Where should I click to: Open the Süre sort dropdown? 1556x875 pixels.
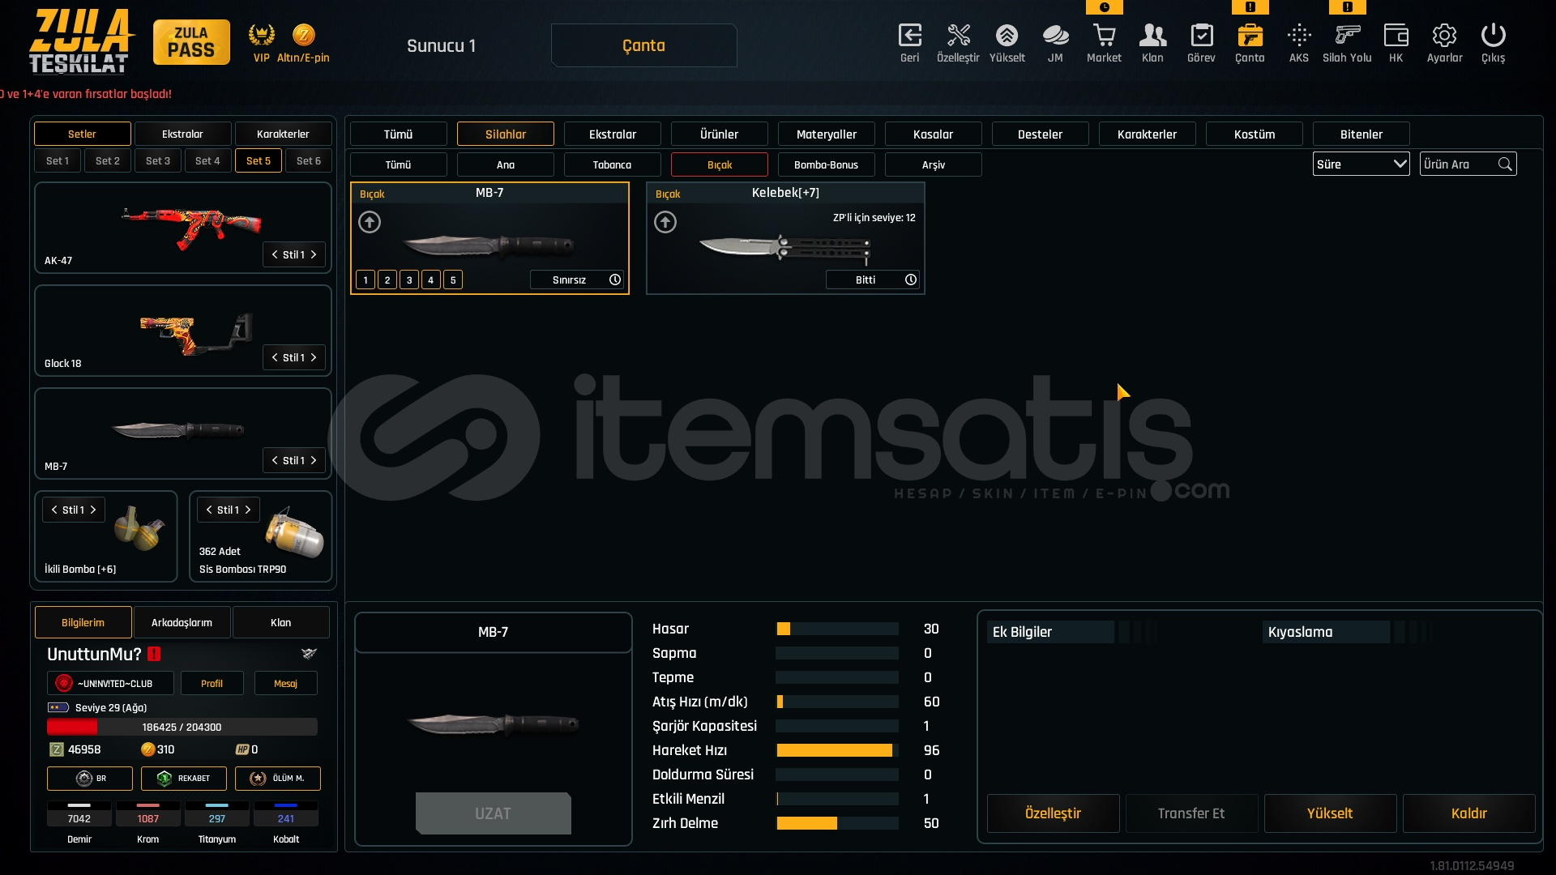tap(1361, 164)
